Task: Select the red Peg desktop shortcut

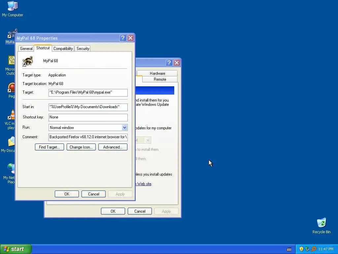Action: click(11, 88)
